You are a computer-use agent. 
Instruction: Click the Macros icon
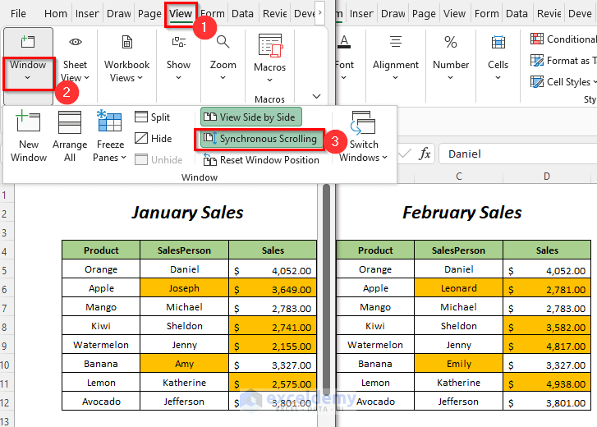click(269, 48)
